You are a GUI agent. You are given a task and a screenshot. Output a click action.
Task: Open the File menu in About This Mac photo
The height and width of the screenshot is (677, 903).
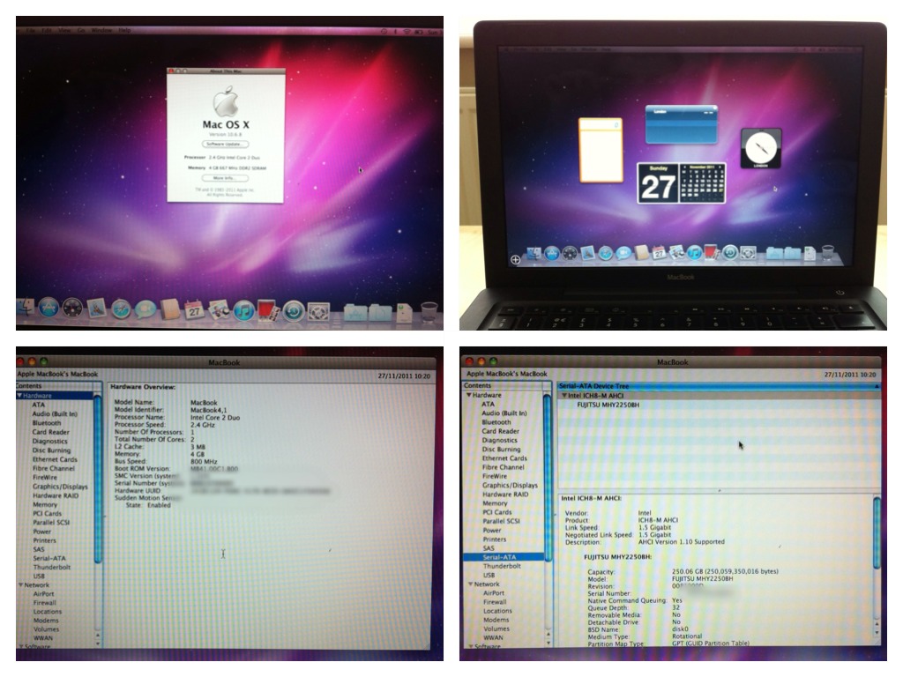coord(31,30)
